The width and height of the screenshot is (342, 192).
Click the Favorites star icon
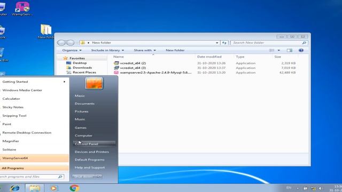(65, 58)
